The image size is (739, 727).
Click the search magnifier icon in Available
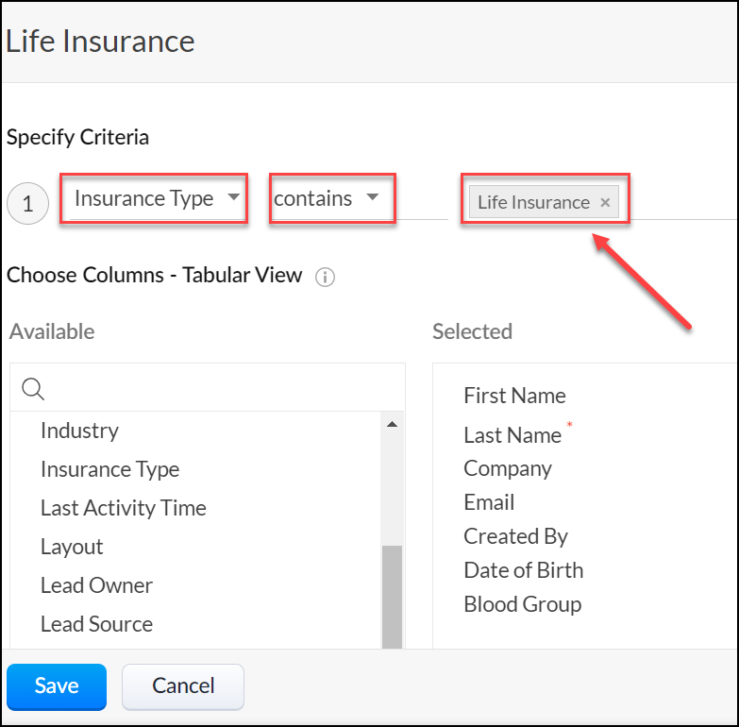(33, 389)
